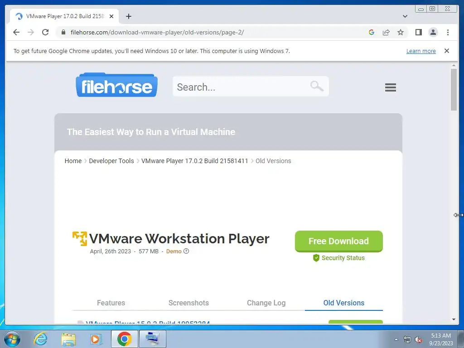This screenshot has width=464, height=348.
Task: Click the FileHorse logo
Action: coord(116,85)
